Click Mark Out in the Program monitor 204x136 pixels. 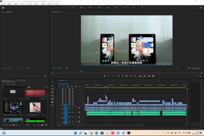pyautogui.click(x=113, y=76)
